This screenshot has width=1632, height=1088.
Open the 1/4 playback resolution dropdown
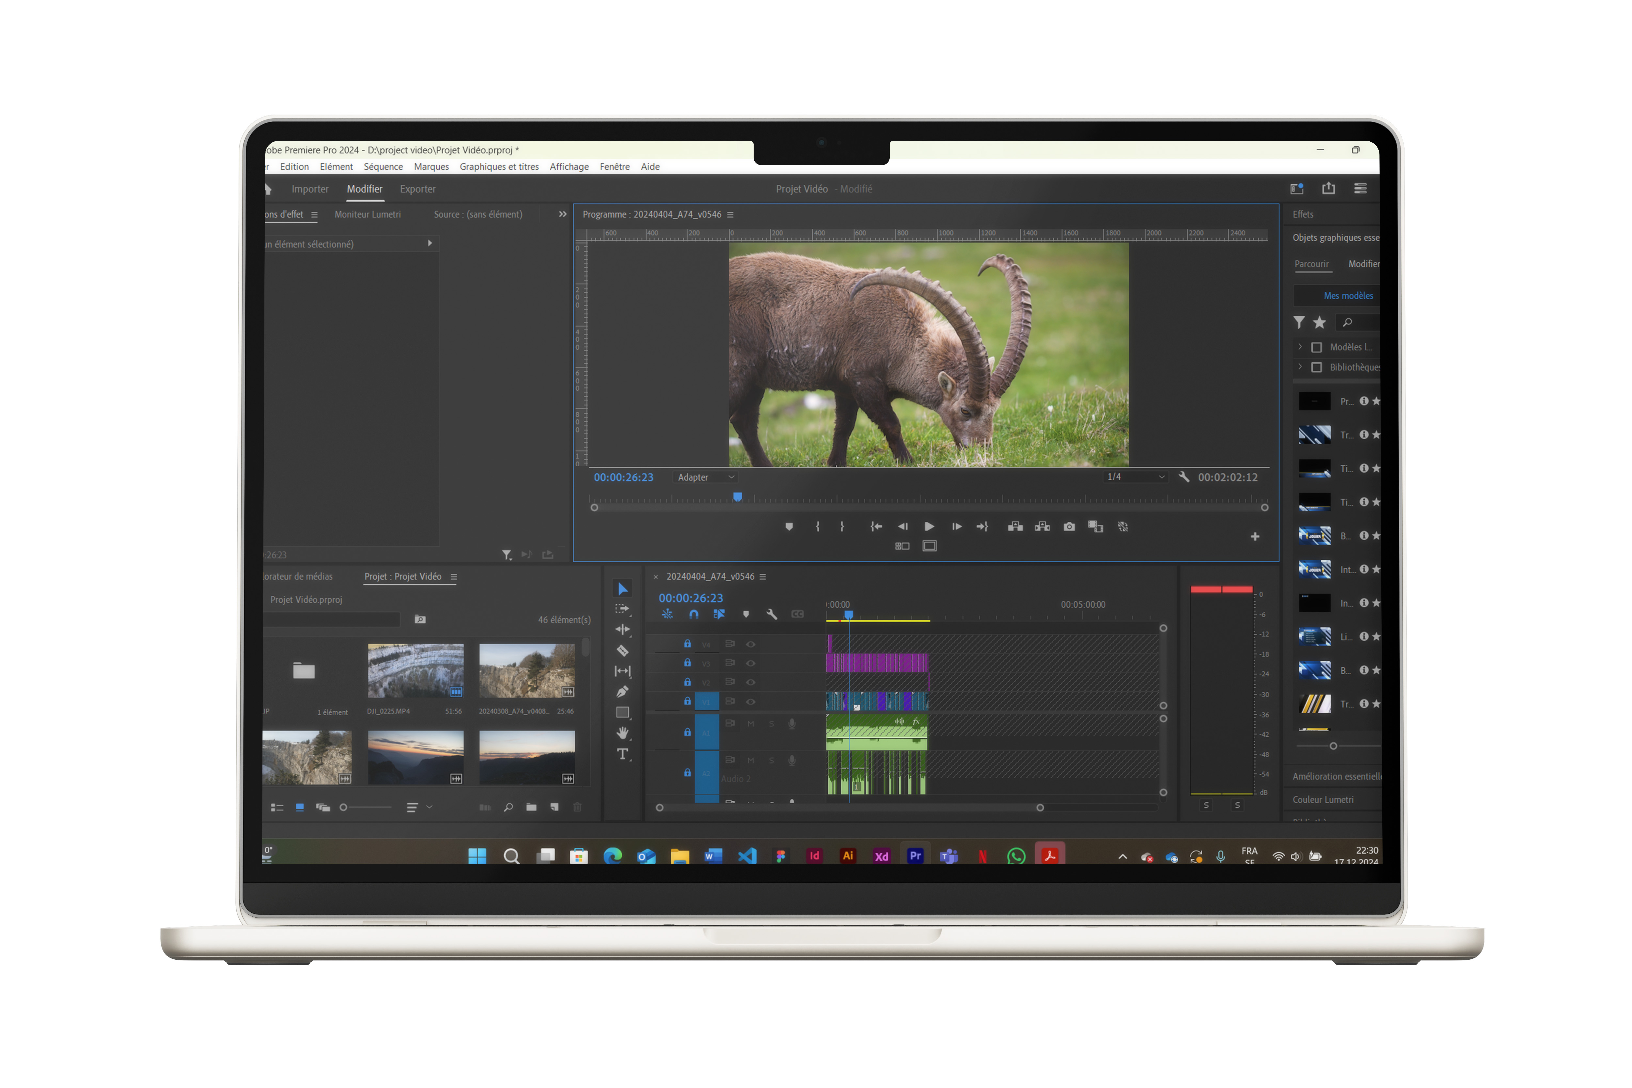click(x=1135, y=477)
